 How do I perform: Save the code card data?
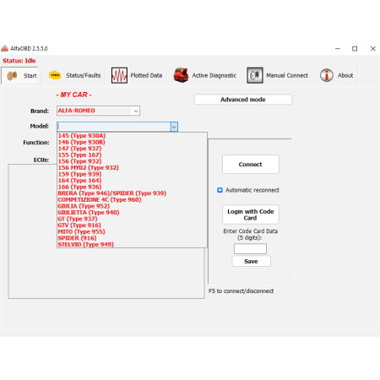coord(251,261)
